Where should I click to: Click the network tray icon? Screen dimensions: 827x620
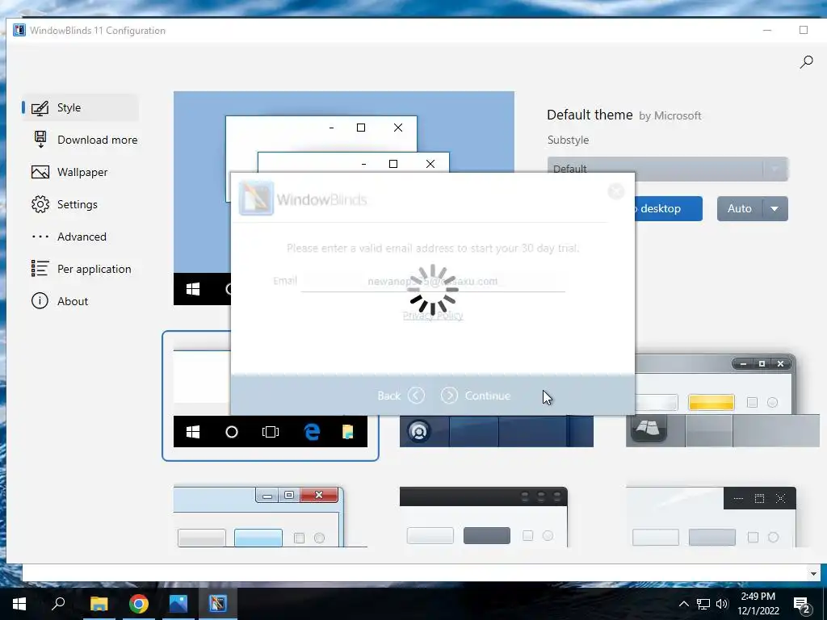(x=703, y=604)
